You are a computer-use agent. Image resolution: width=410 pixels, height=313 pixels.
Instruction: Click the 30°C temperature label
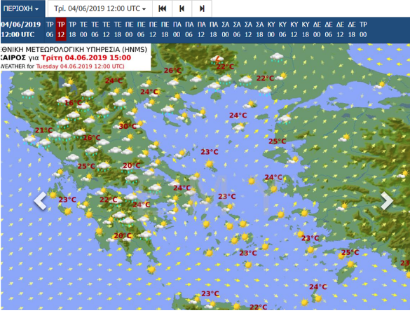click(x=128, y=127)
